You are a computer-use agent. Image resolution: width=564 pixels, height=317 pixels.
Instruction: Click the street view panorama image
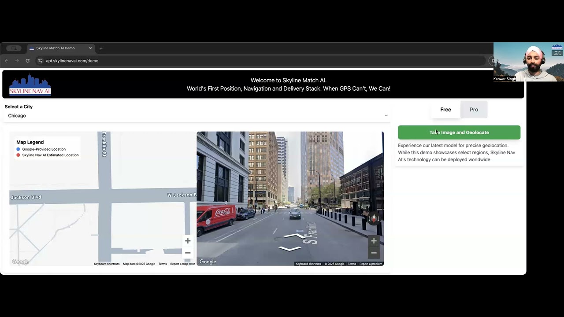(290, 199)
